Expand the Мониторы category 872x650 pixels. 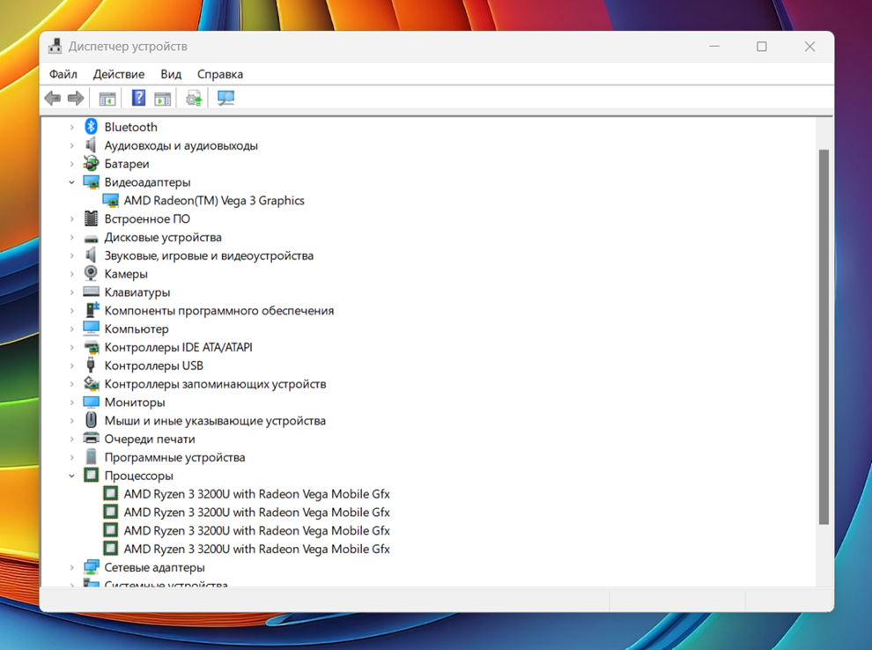72,403
